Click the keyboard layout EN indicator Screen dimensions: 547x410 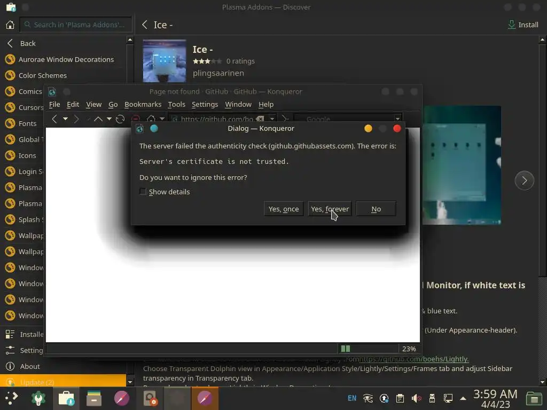[352, 398]
